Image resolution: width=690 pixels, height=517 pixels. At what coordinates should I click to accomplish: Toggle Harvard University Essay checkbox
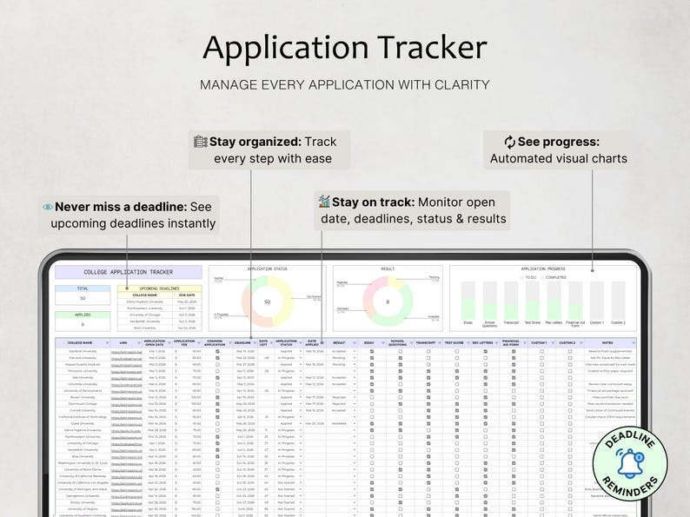click(372, 358)
